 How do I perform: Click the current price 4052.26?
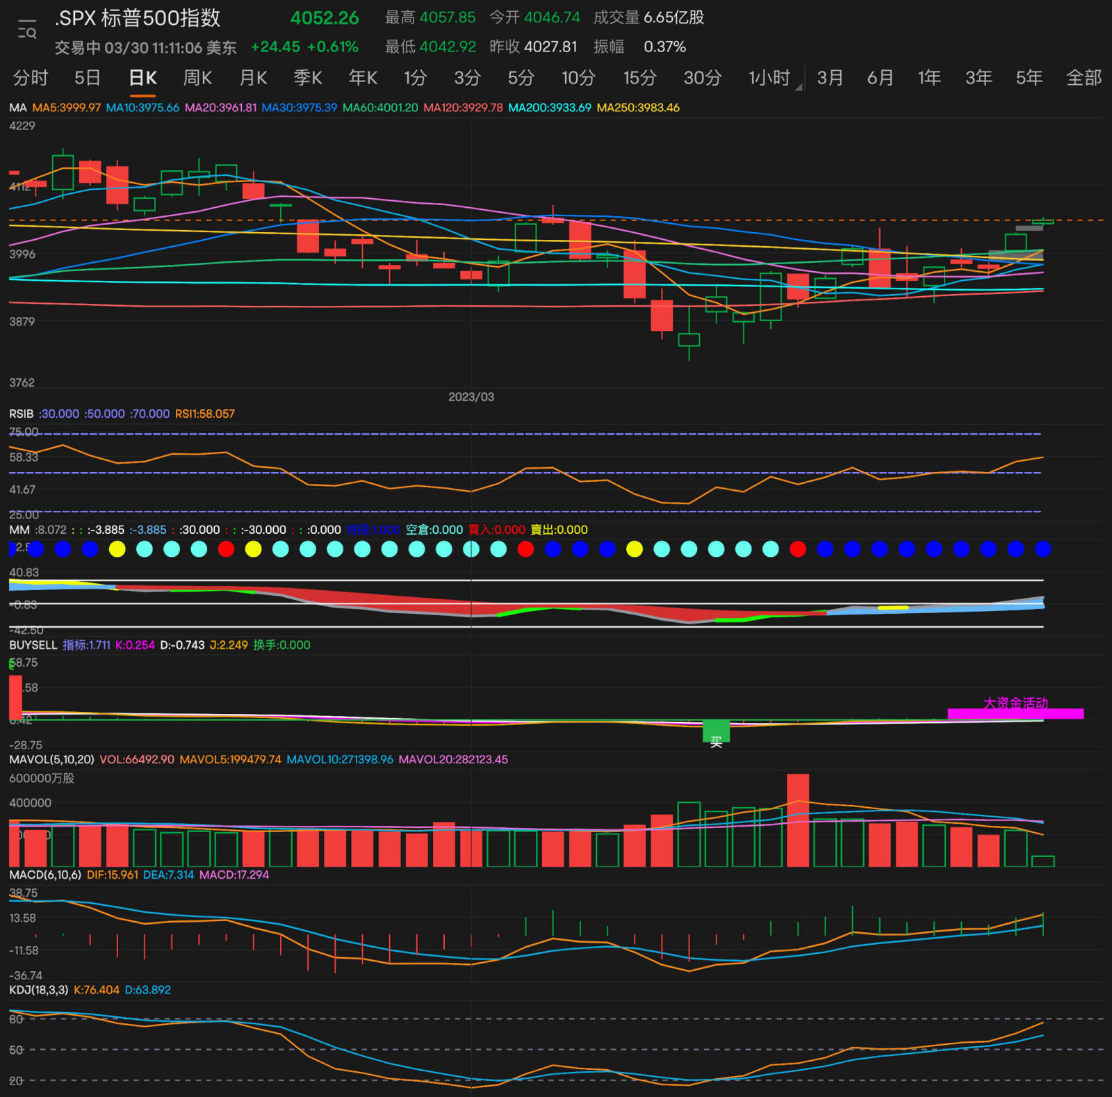pyautogui.click(x=325, y=18)
